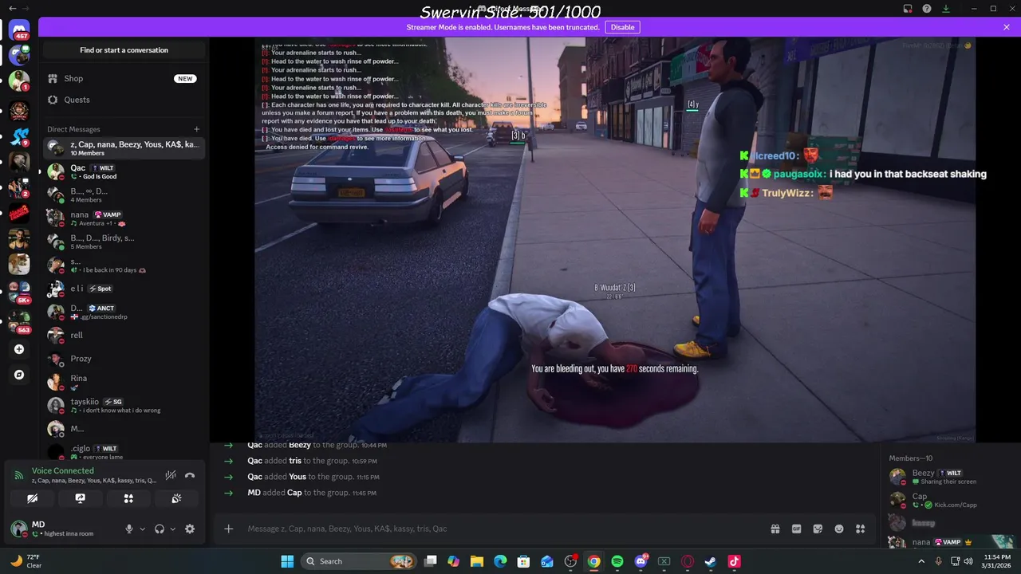Disable Streamer Mode button
Viewport: 1021px width, 574px height.
pyautogui.click(x=622, y=27)
